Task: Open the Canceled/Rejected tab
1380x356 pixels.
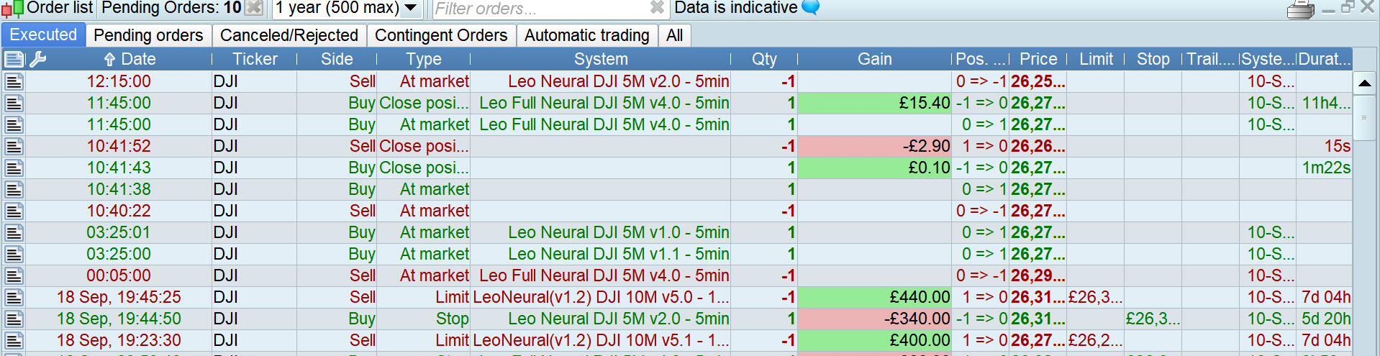Action: (289, 35)
